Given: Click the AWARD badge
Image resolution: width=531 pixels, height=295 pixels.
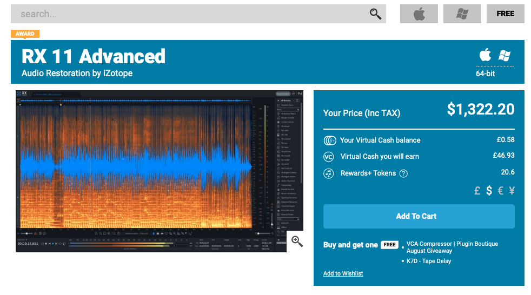Looking at the screenshot, I should [x=25, y=34].
